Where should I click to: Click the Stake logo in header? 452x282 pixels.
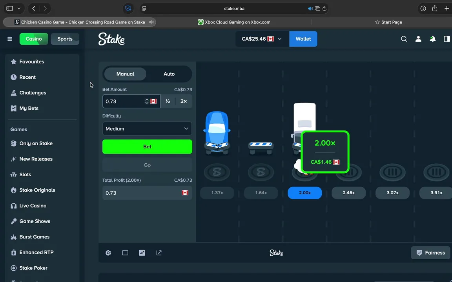point(111,39)
